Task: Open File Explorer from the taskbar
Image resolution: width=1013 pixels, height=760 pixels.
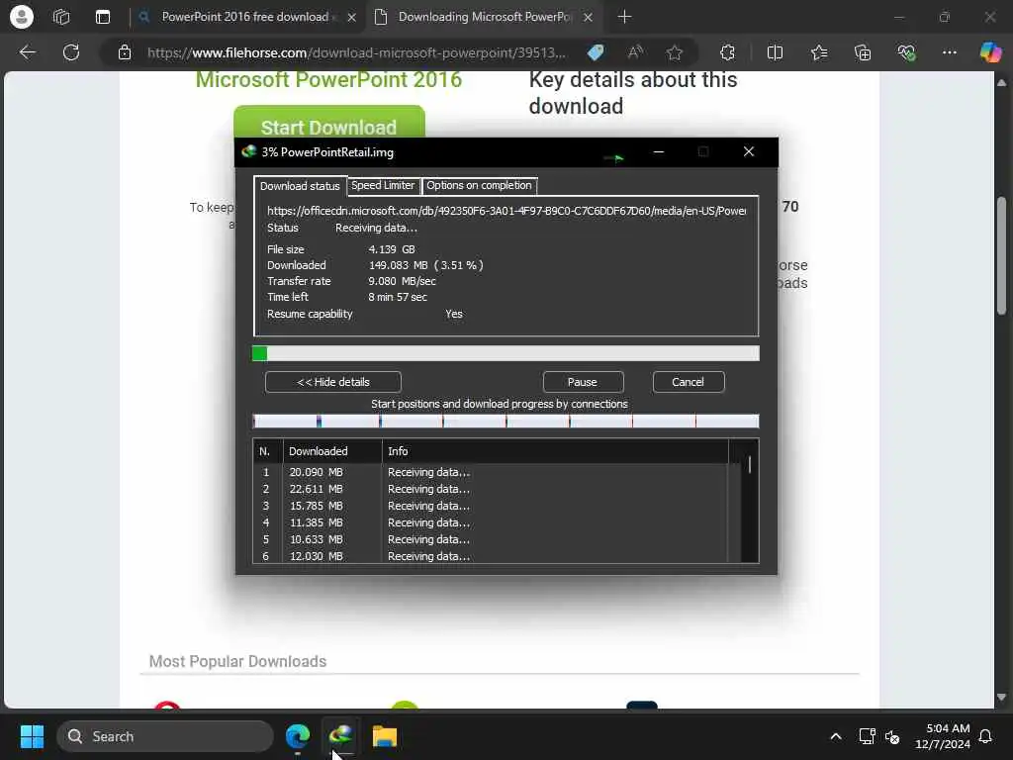Action: pyautogui.click(x=385, y=736)
